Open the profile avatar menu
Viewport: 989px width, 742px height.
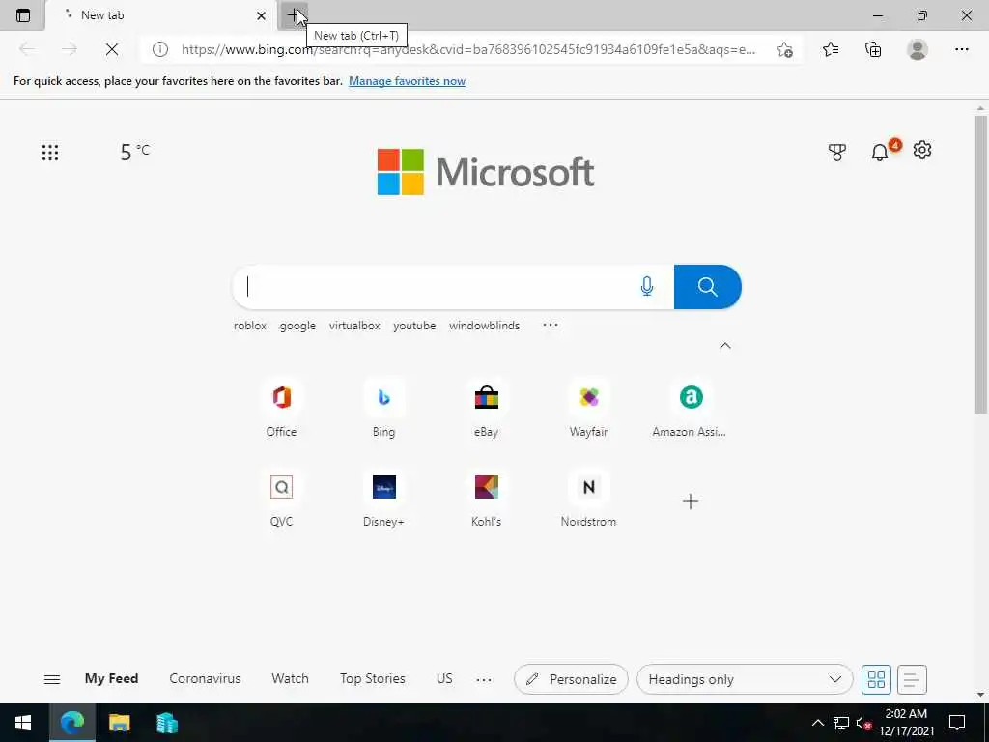pyautogui.click(x=918, y=49)
